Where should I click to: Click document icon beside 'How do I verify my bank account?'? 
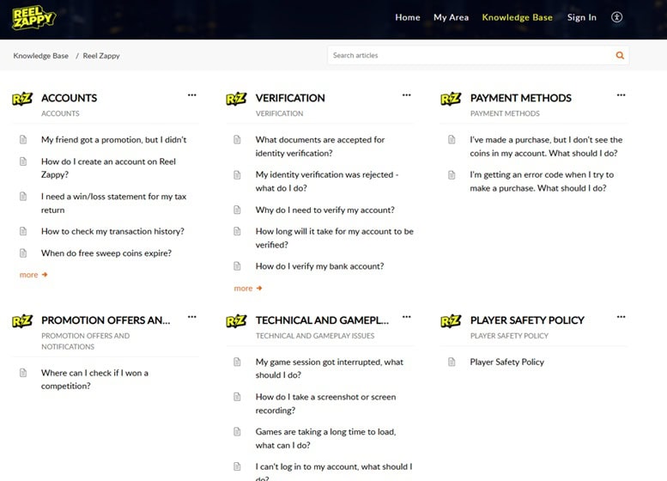[x=237, y=266]
